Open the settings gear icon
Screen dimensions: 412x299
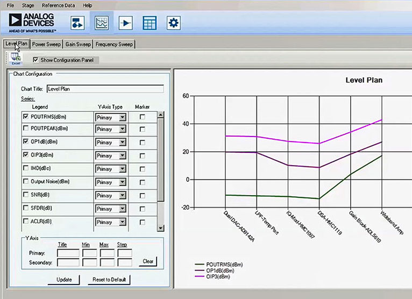173,23
